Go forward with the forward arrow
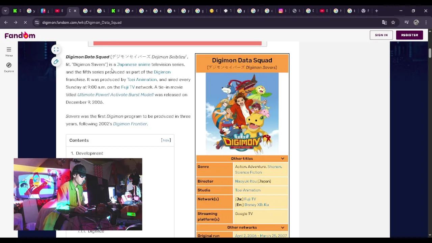The width and height of the screenshot is (432, 243). tap(16, 22)
